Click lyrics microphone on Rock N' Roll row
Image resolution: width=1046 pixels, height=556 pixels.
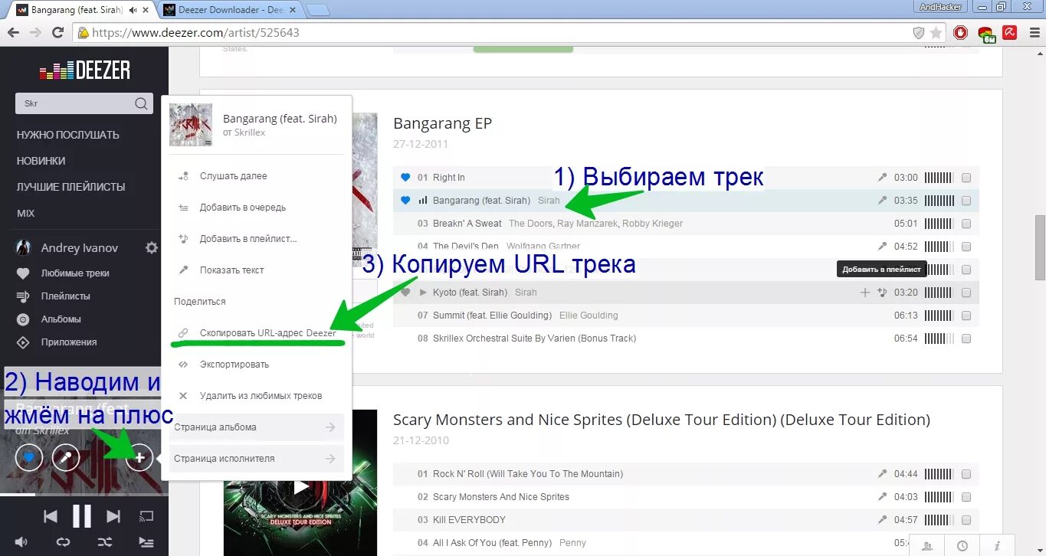[x=882, y=474]
